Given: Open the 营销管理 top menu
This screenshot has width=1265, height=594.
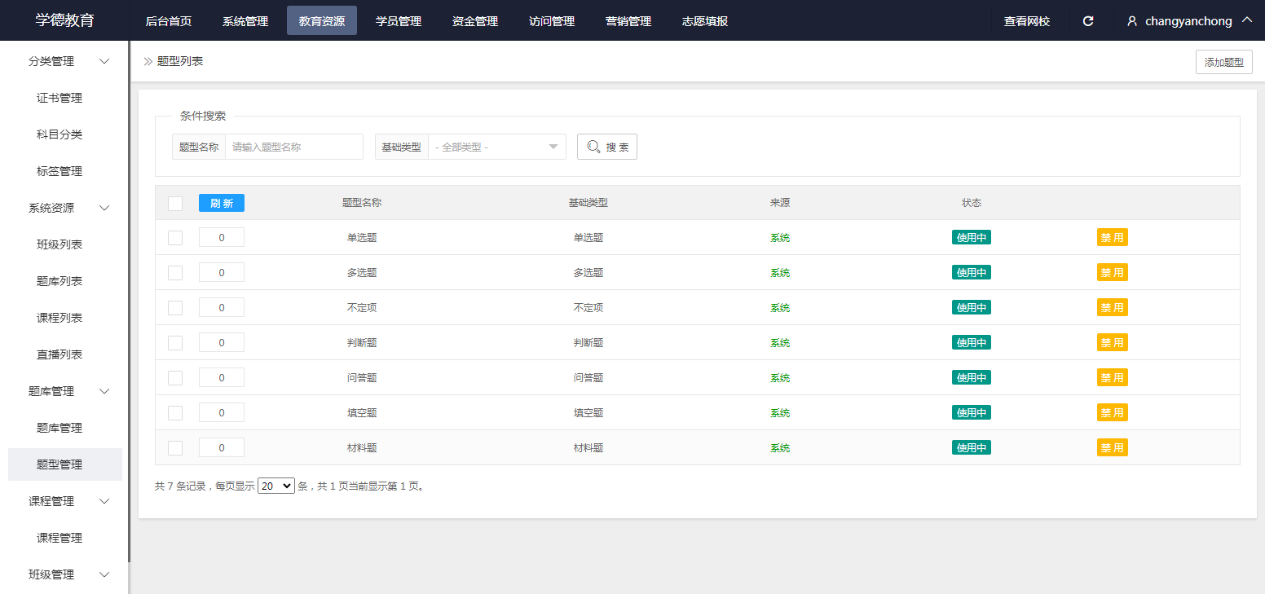Looking at the screenshot, I should pos(628,21).
